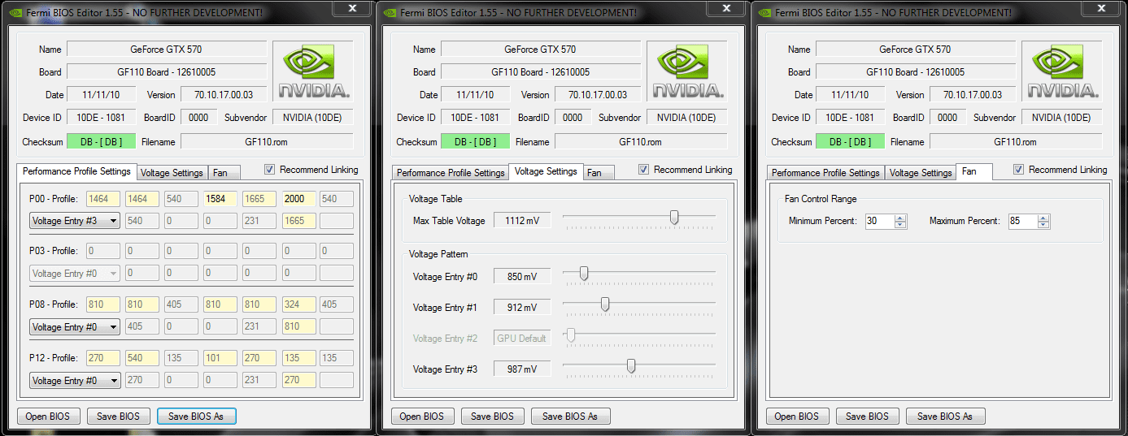1128x436 pixels.
Task: Click Open BIOS in the left window
Action: point(48,417)
